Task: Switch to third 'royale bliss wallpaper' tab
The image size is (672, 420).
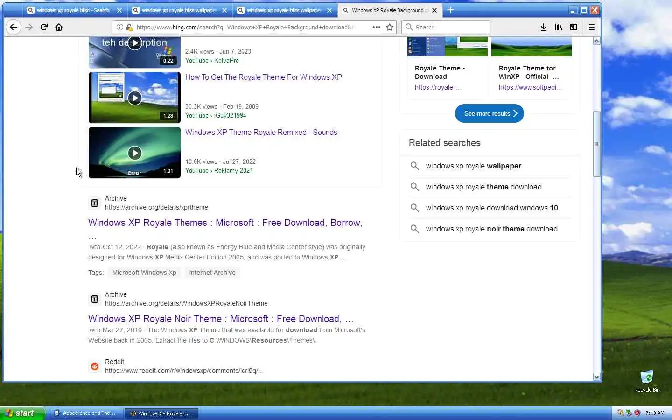Action: (x=284, y=10)
